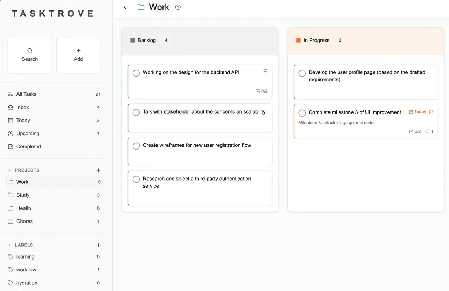Click the Search button

click(30, 55)
